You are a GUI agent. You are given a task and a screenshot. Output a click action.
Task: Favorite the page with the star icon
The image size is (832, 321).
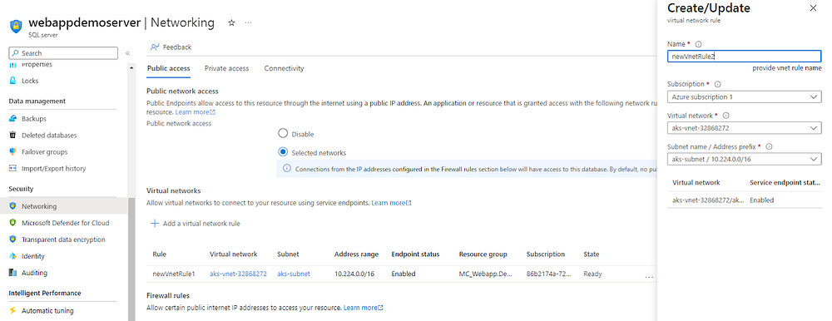pyautogui.click(x=230, y=22)
